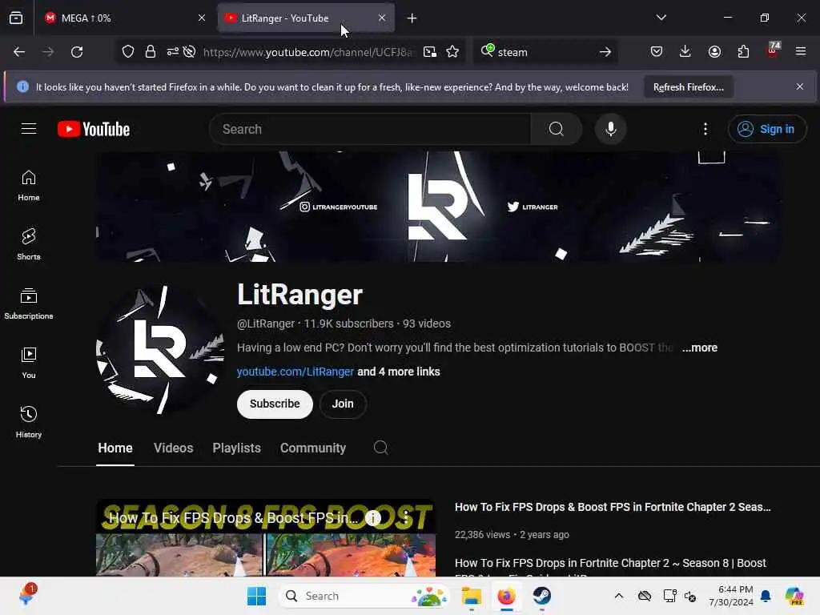820x615 pixels.
Task: Open the youtube.com/LitRanger link
Action: 295,372
